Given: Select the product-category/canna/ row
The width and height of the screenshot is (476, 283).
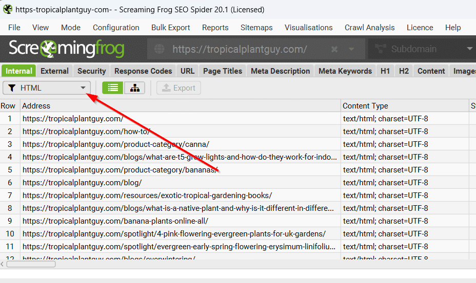Looking at the screenshot, I should [x=181, y=144].
